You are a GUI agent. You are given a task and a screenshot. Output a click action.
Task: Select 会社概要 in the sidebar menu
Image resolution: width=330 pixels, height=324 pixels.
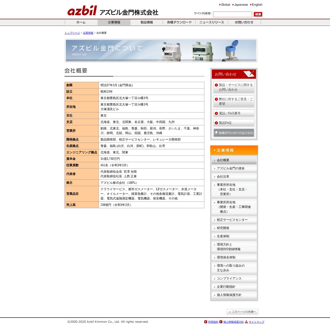point(234,160)
